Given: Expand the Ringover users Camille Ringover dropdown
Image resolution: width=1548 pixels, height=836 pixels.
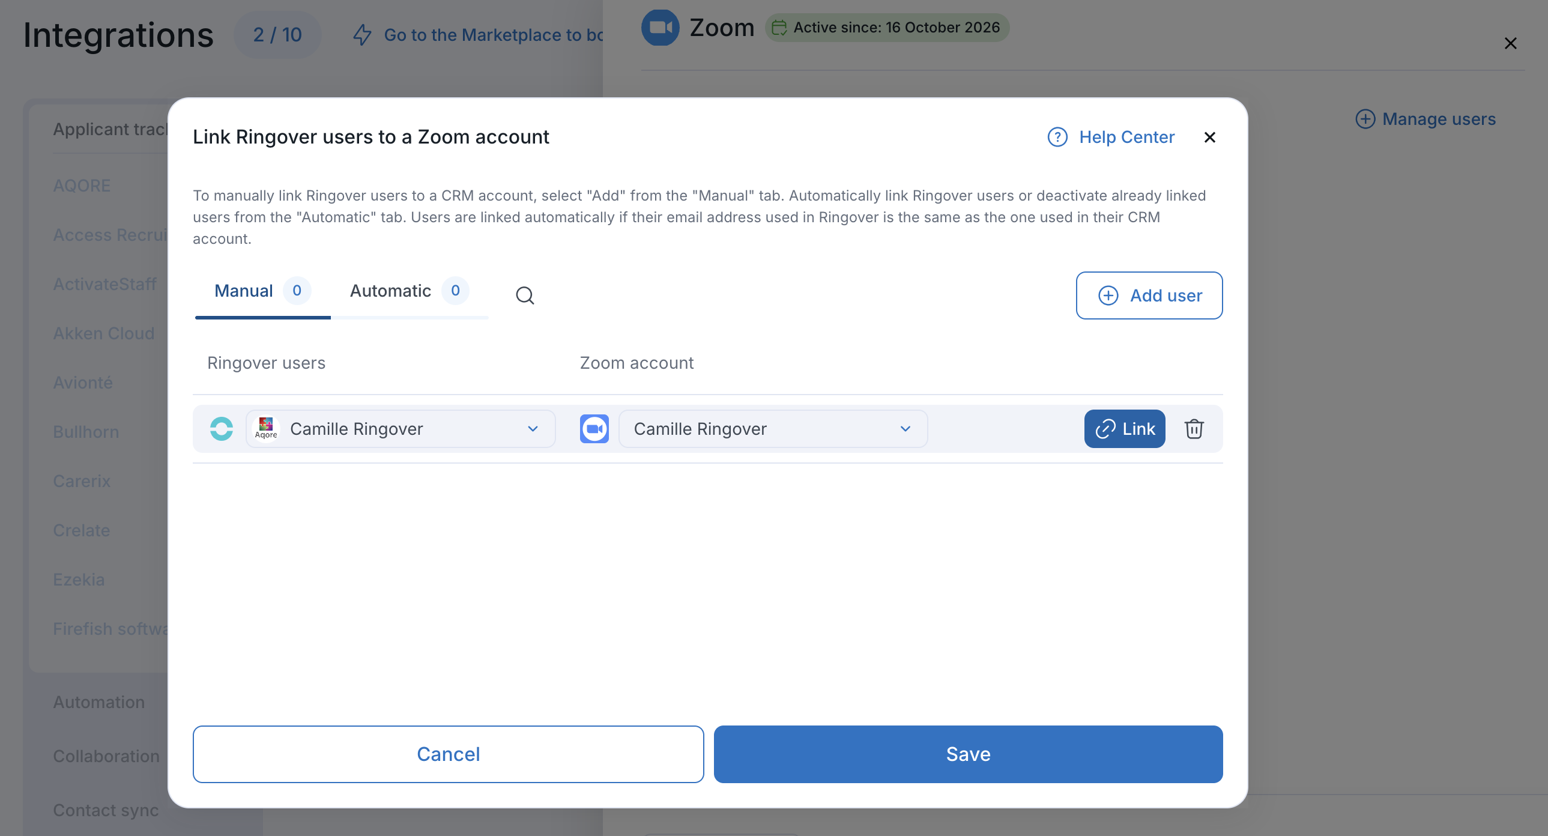Looking at the screenshot, I should [401, 429].
